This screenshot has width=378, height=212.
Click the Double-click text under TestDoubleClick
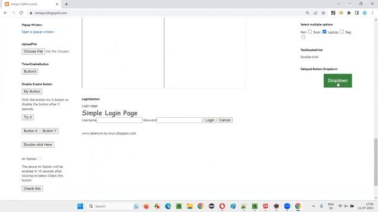coord(309,57)
